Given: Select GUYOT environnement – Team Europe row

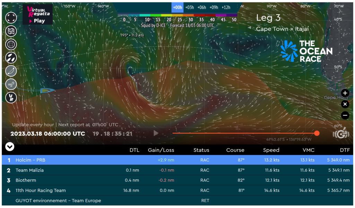Looking at the screenshot, I should pyautogui.click(x=177, y=200).
